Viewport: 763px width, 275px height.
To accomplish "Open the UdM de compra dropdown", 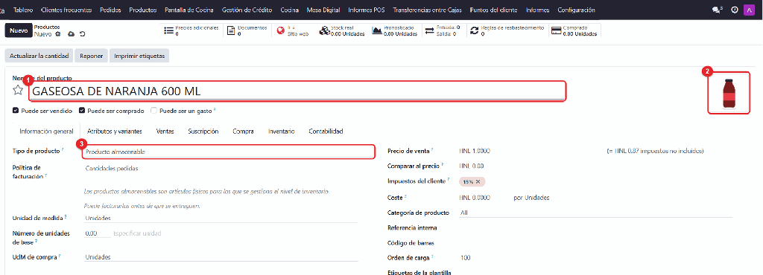I will pyautogui.click(x=221, y=256).
